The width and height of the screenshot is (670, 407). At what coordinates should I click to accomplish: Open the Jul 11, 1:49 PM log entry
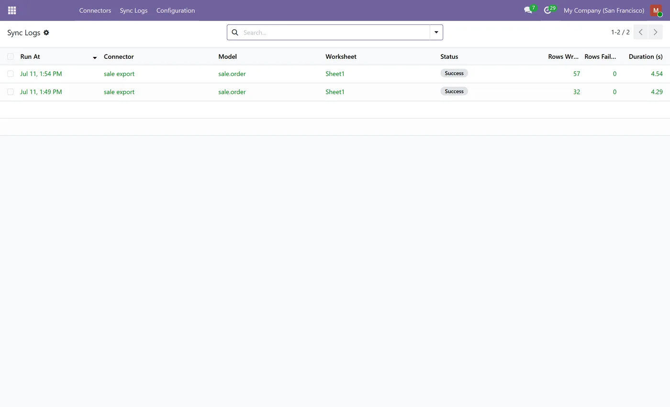click(41, 92)
